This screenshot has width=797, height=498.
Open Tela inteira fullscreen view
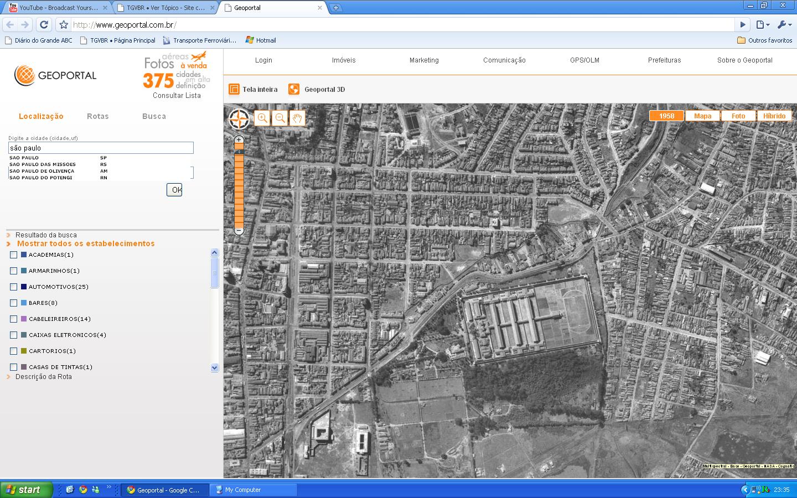click(253, 89)
